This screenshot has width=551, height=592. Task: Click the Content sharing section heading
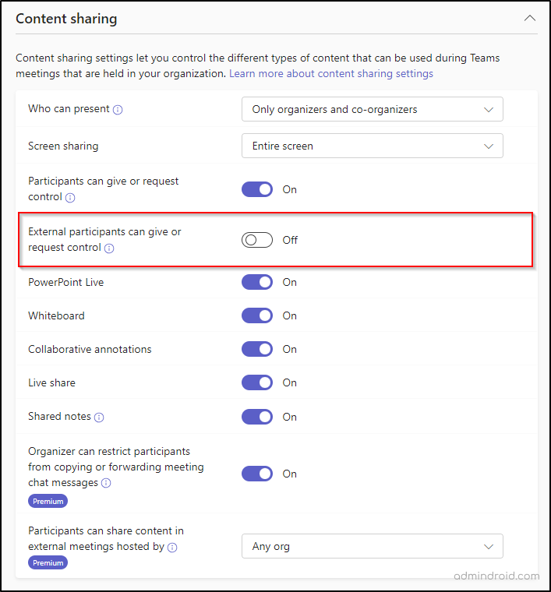click(x=66, y=19)
